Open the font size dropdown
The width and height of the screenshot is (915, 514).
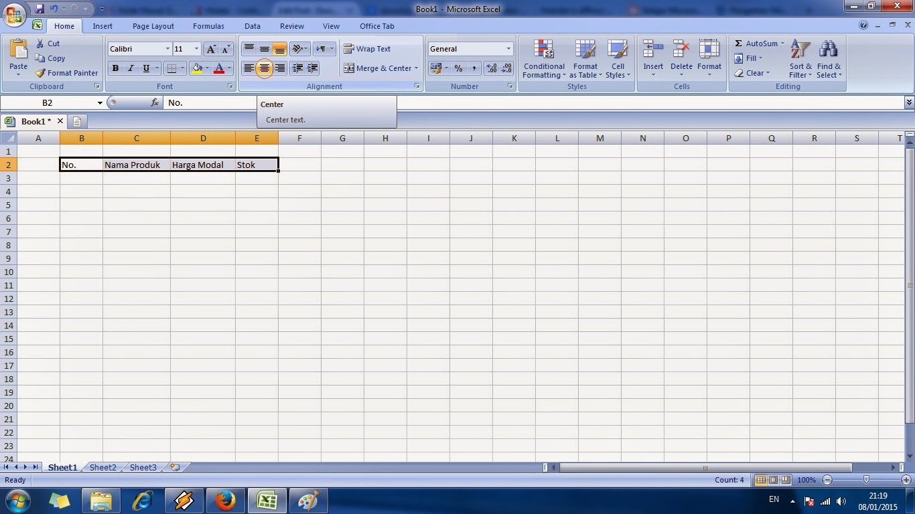click(196, 49)
